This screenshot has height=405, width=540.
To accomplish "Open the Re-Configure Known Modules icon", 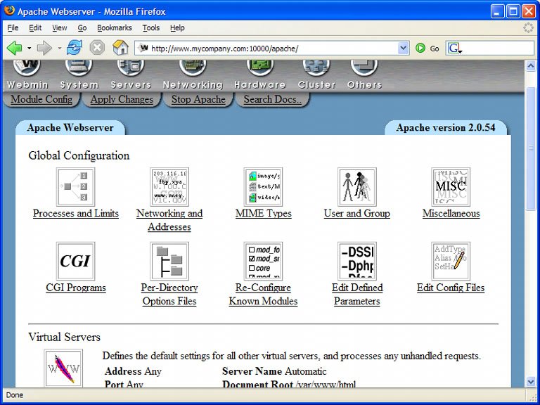I will point(263,262).
